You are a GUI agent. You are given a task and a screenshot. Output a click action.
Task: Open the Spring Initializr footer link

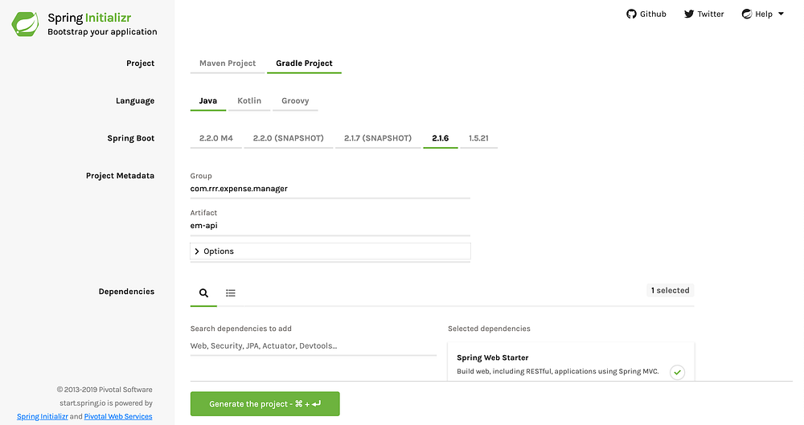point(42,416)
